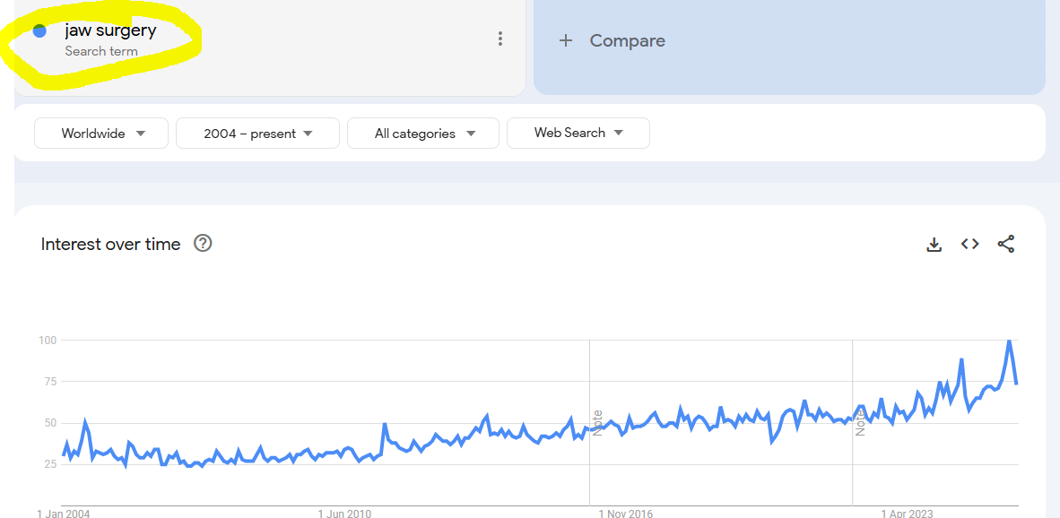Click the chart line's peak at 100
The image size is (1060, 518).
pyautogui.click(x=1009, y=341)
